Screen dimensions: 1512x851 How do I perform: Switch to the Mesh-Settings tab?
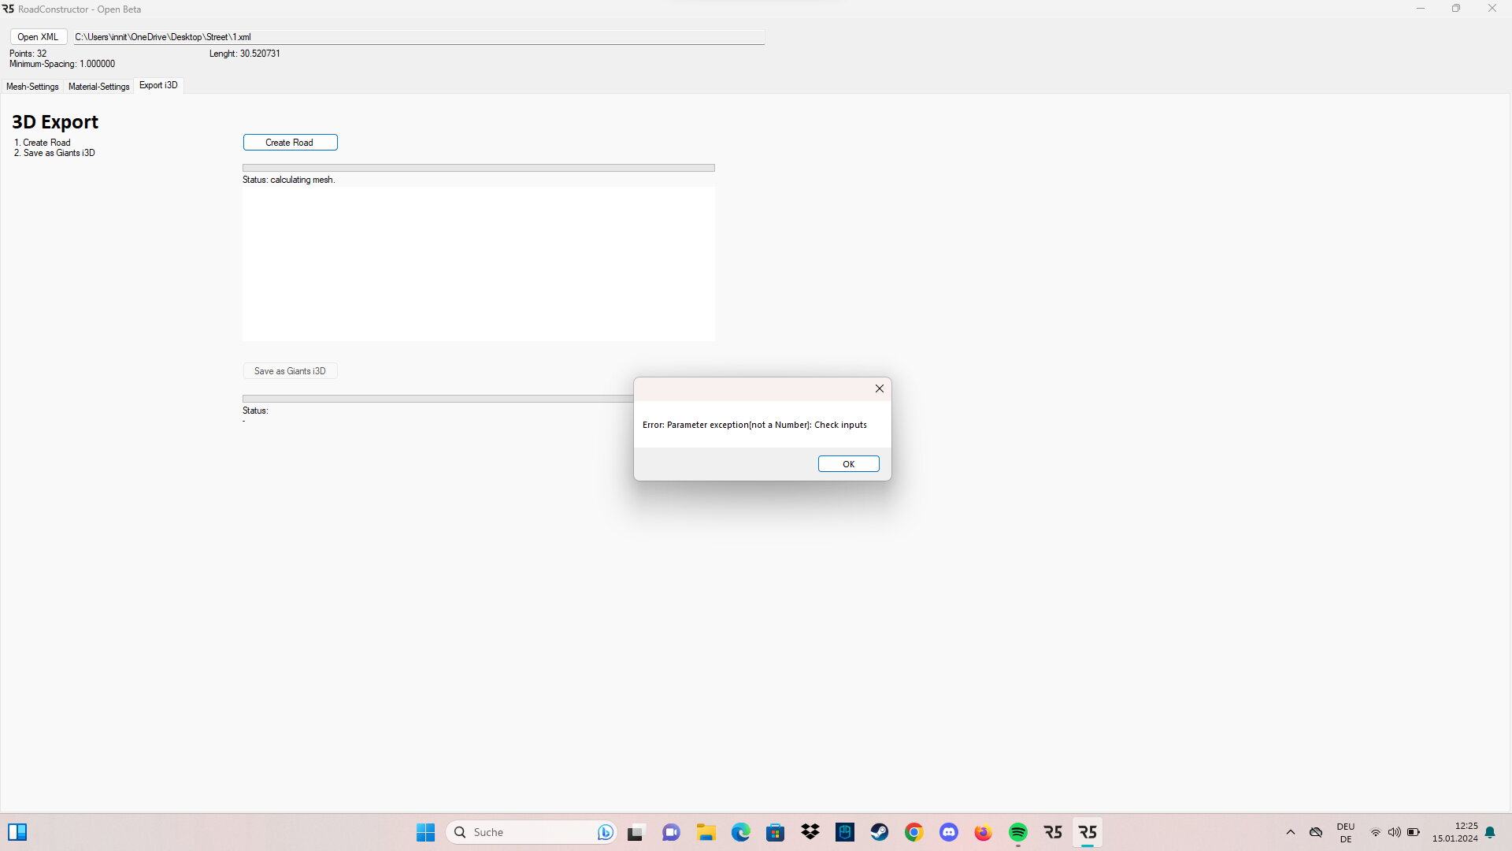click(32, 87)
